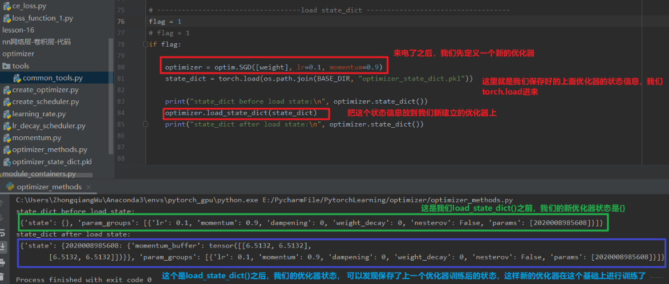Click 'state_dict before load state:' console line
669x284 pixels.
click(x=75, y=212)
